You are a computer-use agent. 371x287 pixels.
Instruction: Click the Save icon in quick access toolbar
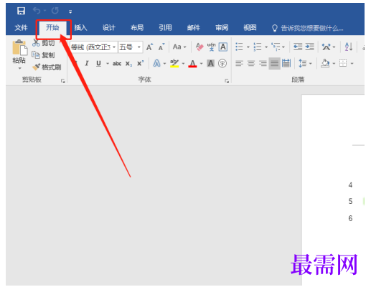tap(21, 11)
